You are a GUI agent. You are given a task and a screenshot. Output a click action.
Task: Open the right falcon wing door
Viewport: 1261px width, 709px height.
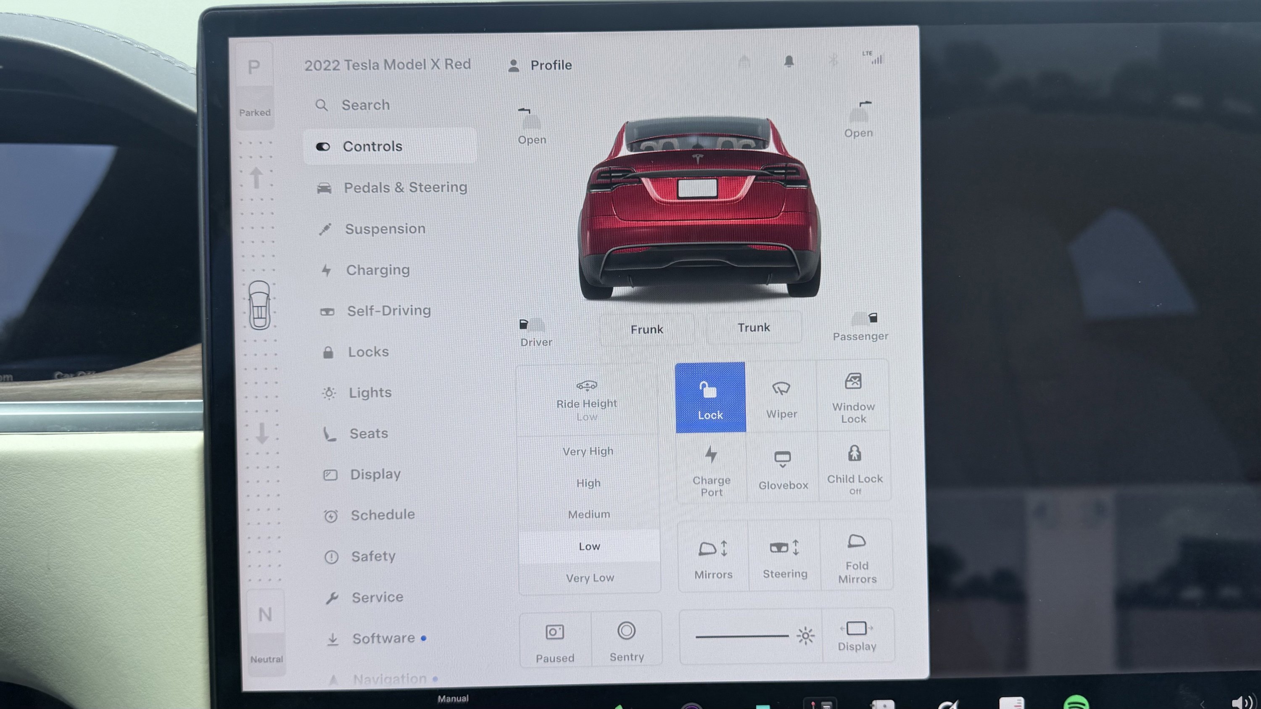click(x=859, y=120)
